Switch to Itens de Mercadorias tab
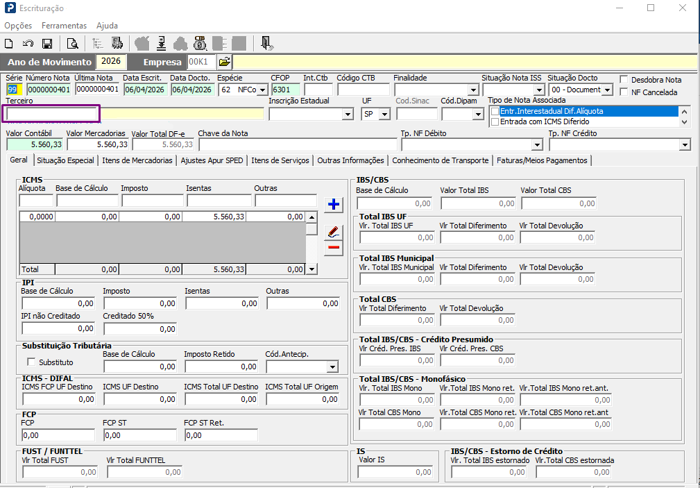Screen dimensions: 700x488 [137, 160]
